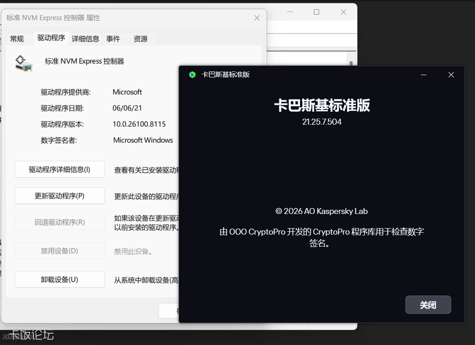Viewport: 475px width, 345px height.
Task: Click Kaspersky version number 21.25.7.504
Action: click(x=322, y=122)
